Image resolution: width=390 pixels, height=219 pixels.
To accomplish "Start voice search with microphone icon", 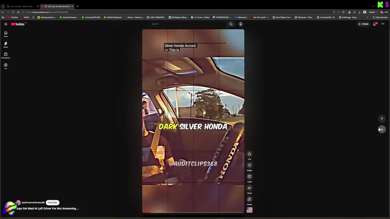I will [x=241, y=24].
